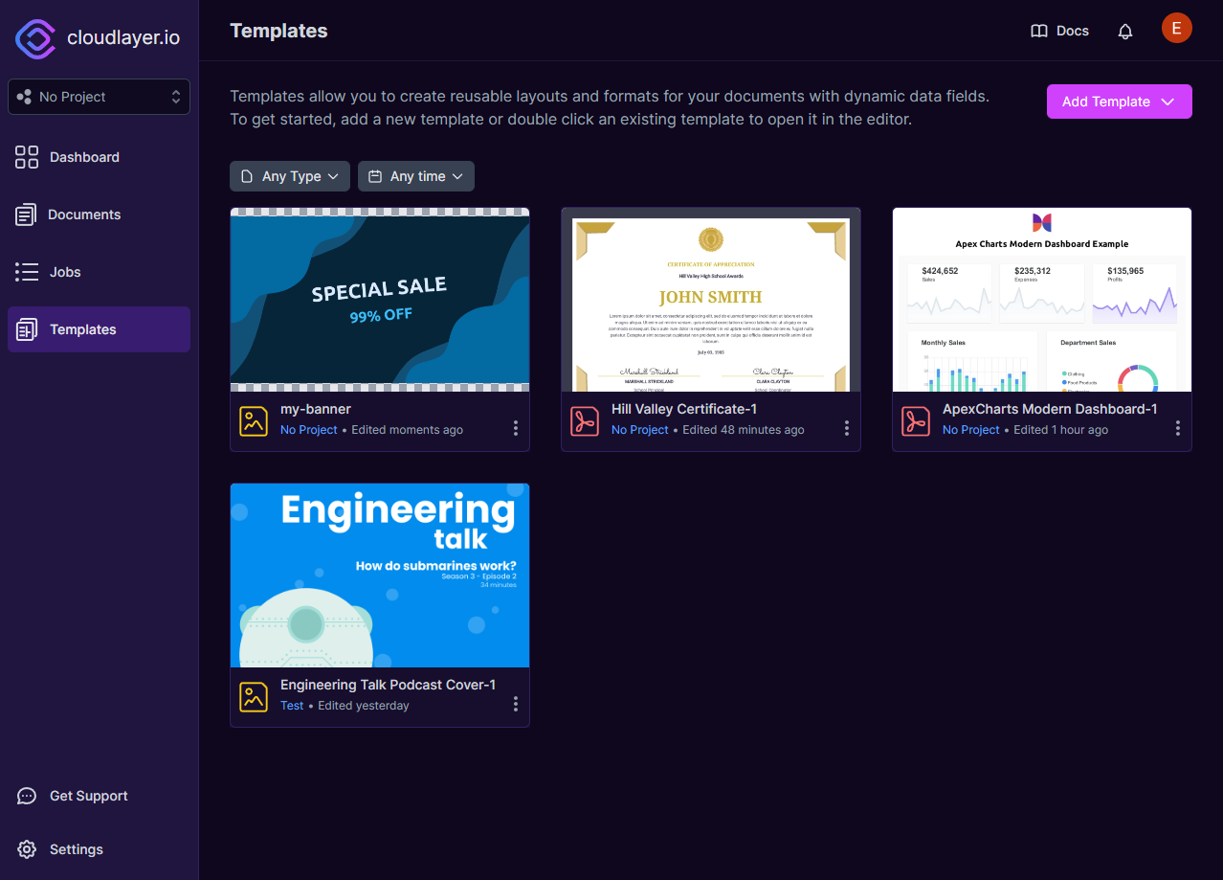Click the my-banner image type icon

pos(254,421)
